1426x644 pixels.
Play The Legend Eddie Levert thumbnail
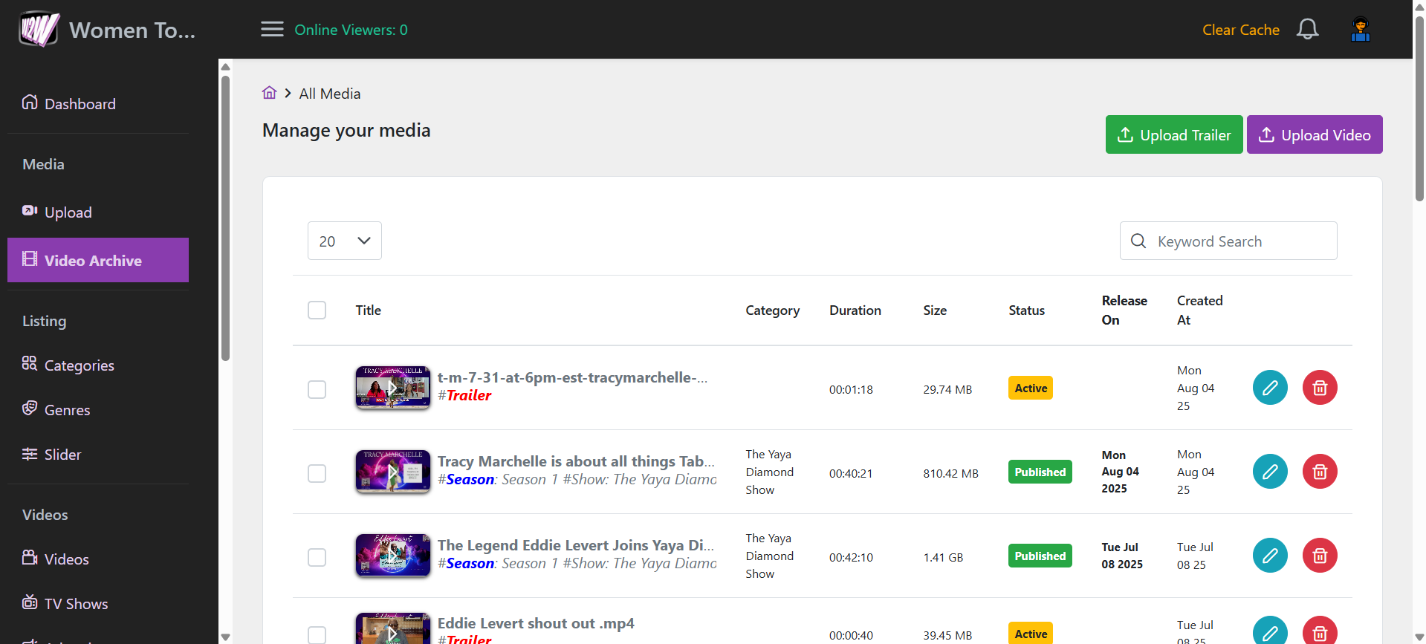click(393, 556)
